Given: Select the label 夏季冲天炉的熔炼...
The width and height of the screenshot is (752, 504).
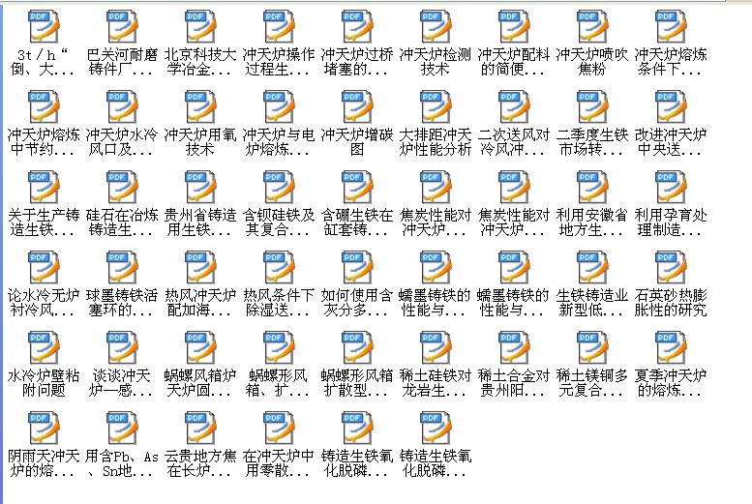Looking at the screenshot, I should [x=671, y=383].
